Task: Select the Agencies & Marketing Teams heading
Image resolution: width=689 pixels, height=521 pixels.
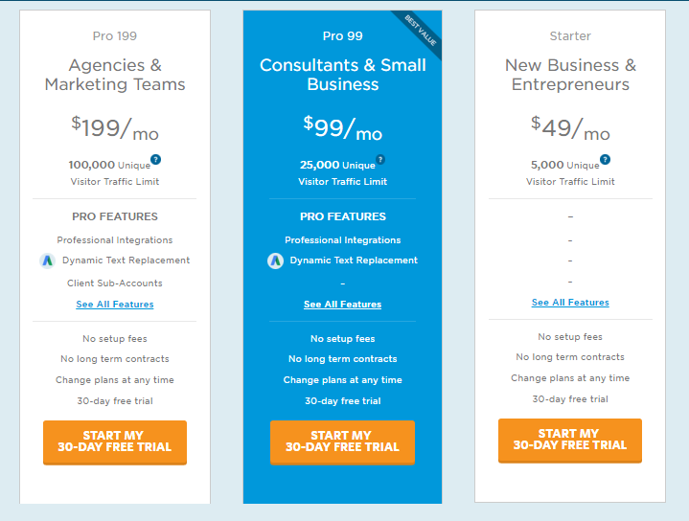Action: coord(115,75)
